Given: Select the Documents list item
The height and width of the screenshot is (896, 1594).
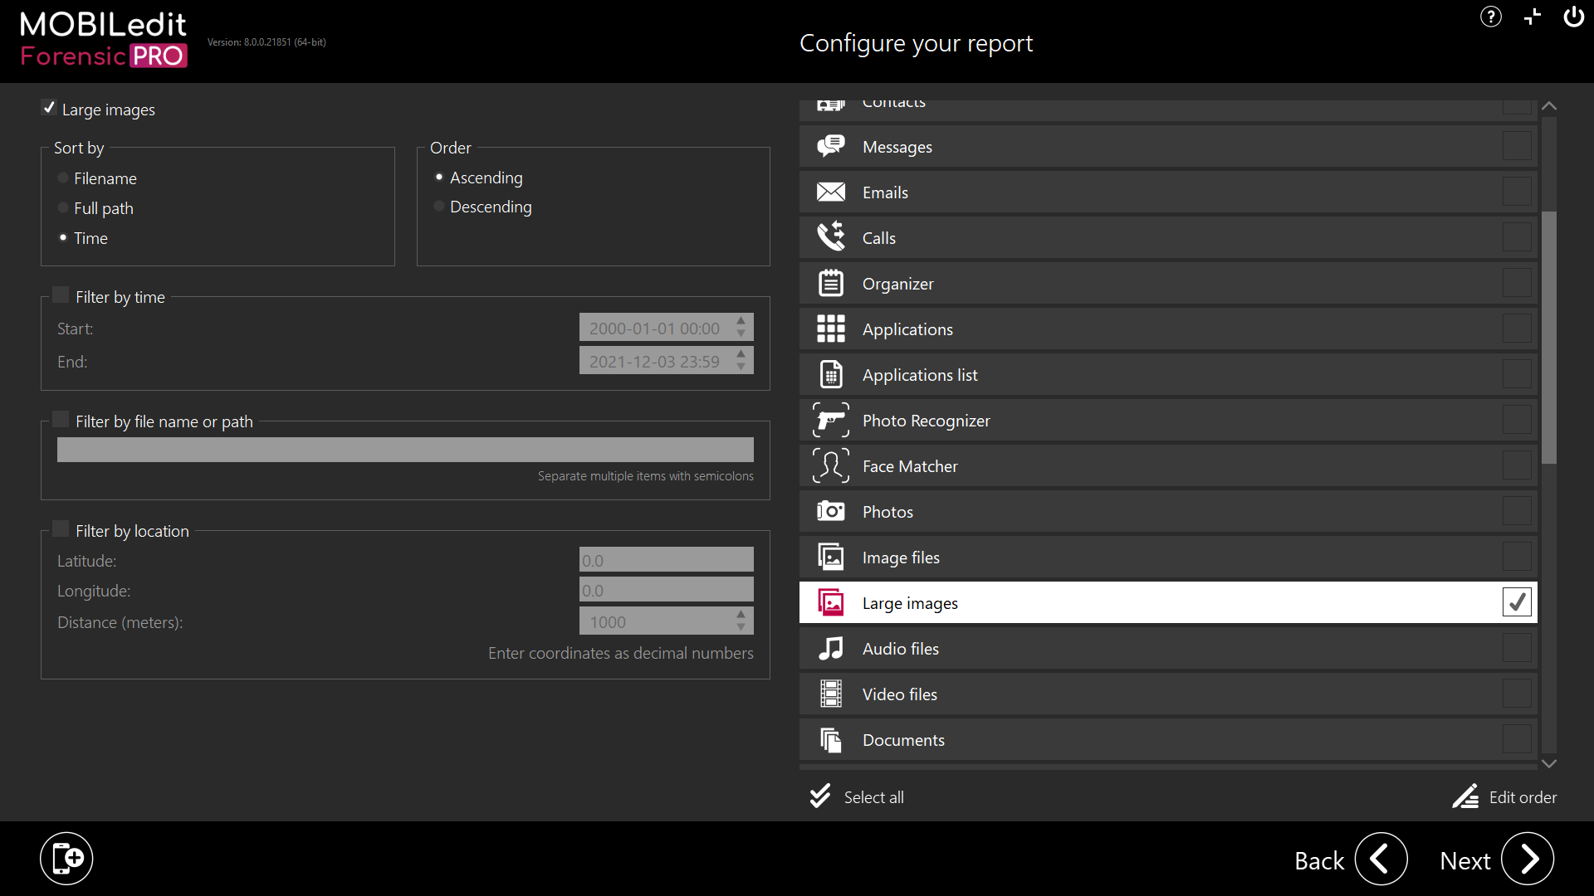Looking at the screenshot, I should [903, 740].
